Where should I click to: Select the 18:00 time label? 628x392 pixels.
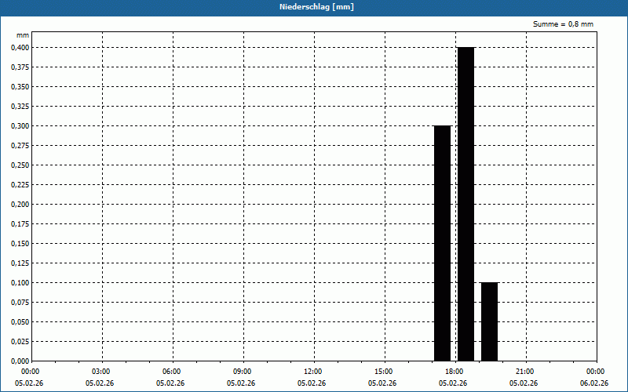pos(454,372)
